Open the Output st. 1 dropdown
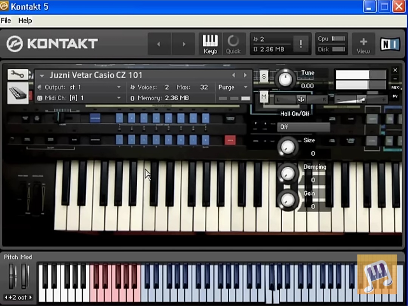 [x=79, y=87]
